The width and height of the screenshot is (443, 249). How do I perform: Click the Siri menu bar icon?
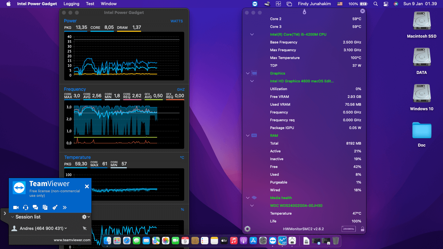[x=396, y=4]
